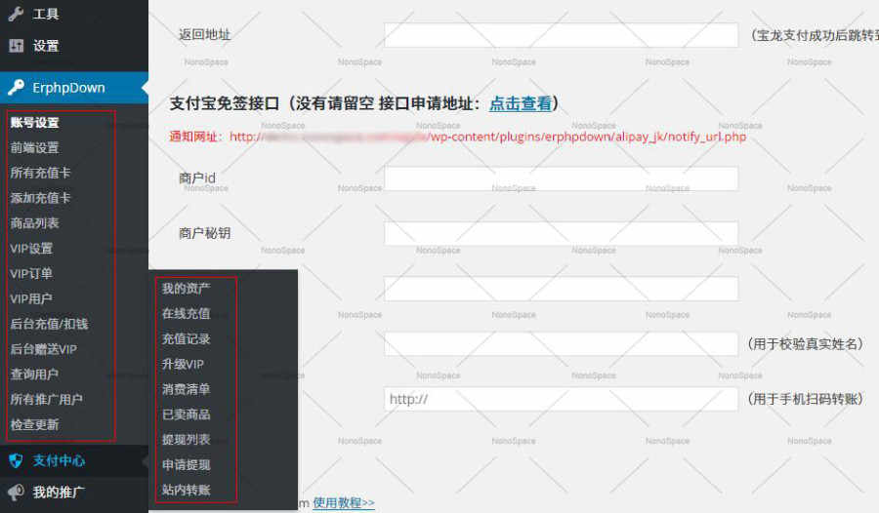The width and height of the screenshot is (879, 513).
Task: Click the 支付中心 shield icon
Action: click(17, 461)
